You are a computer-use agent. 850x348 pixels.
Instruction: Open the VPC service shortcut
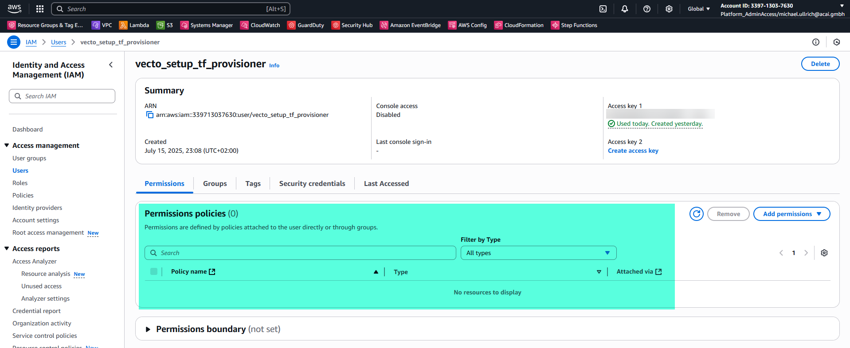coord(102,25)
